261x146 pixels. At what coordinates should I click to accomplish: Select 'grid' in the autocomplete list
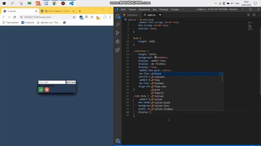pyautogui.click(x=186, y=90)
